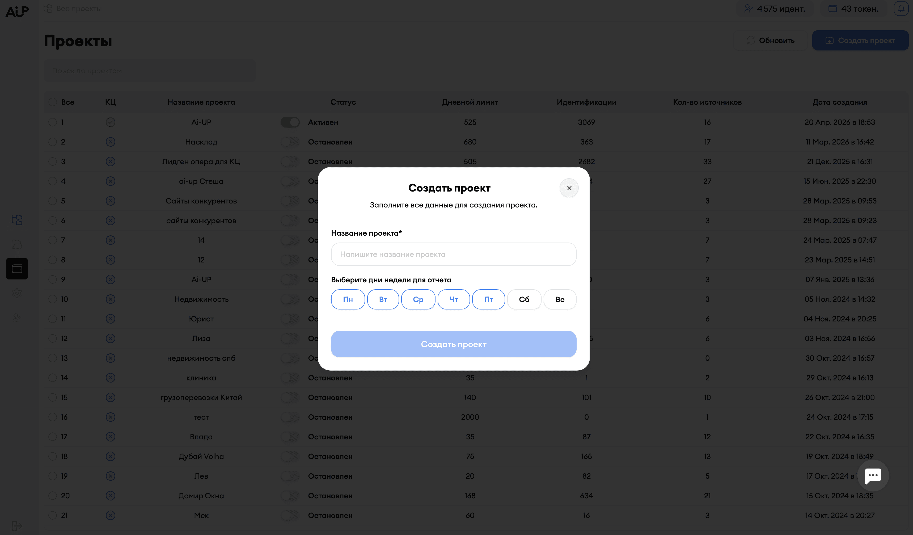
Task: Close the Создать проект dialog with X
Action: [569, 188]
